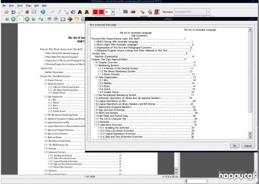
Task: Open the File menu
Action: (4, 6)
